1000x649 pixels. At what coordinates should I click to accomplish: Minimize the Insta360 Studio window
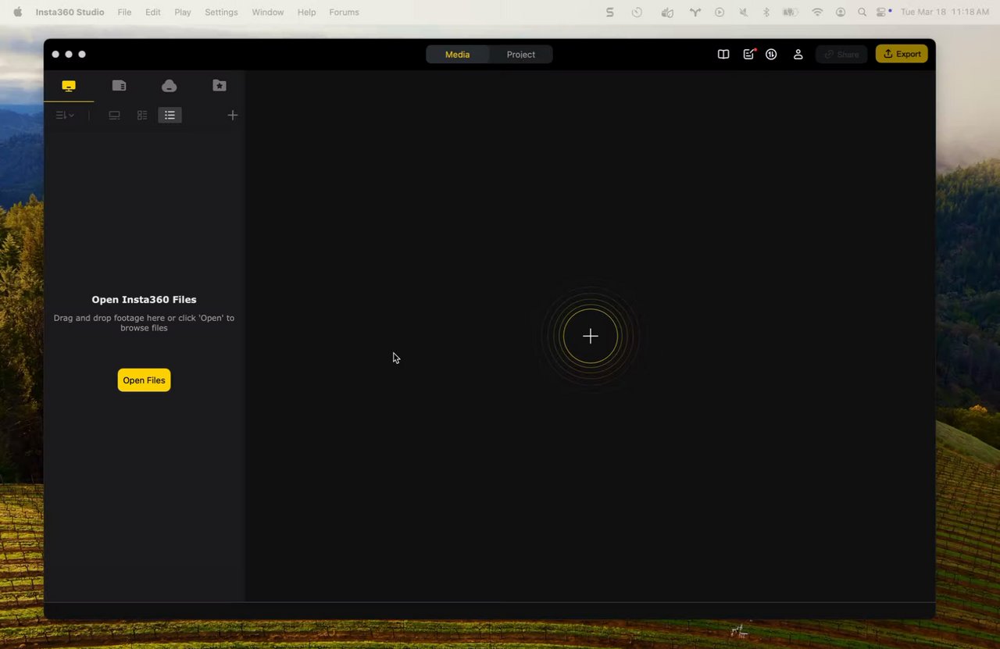click(69, 55)
